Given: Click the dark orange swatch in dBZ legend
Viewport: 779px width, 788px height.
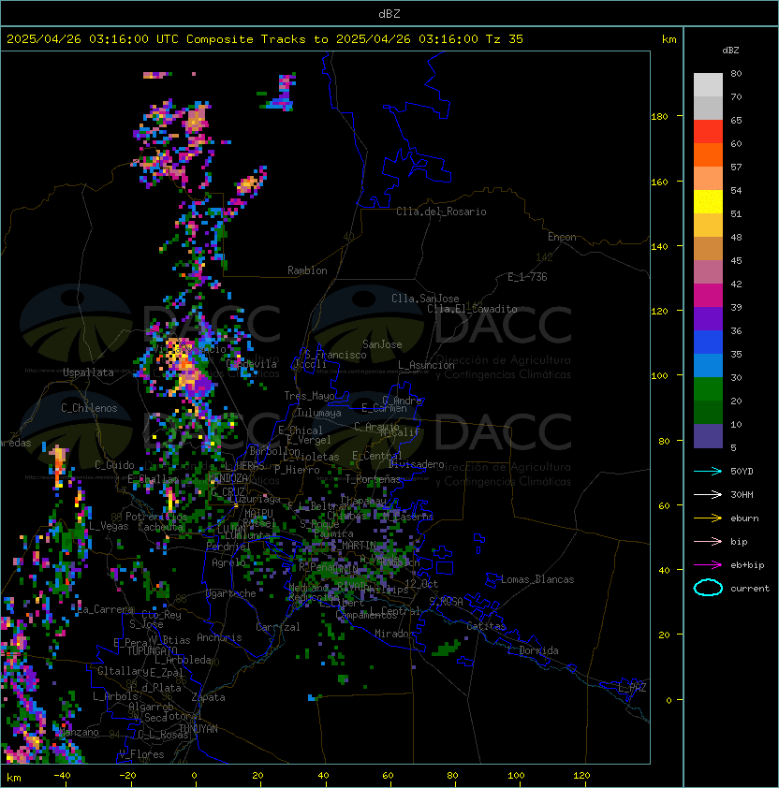Looking at the screenshot, I should pos(708,155).
